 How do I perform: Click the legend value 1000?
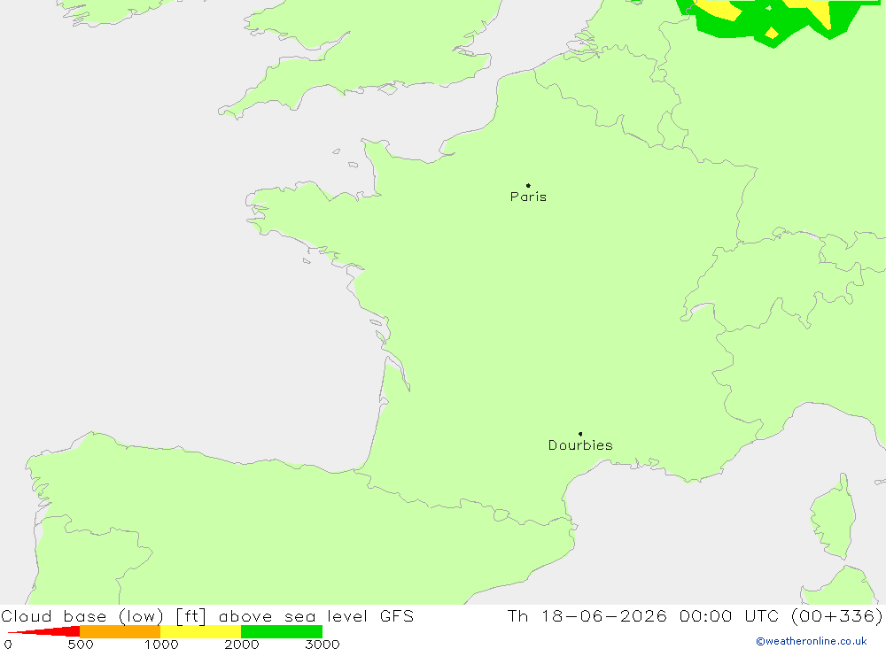[161, 645]
